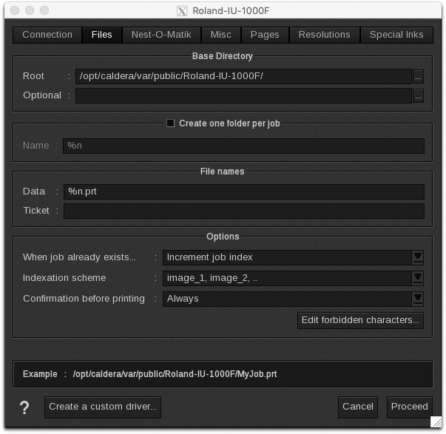This screenshot has width=446, height=434.
Task: Click the Roland-IU-1000F window title
Action: coord(231,11)
